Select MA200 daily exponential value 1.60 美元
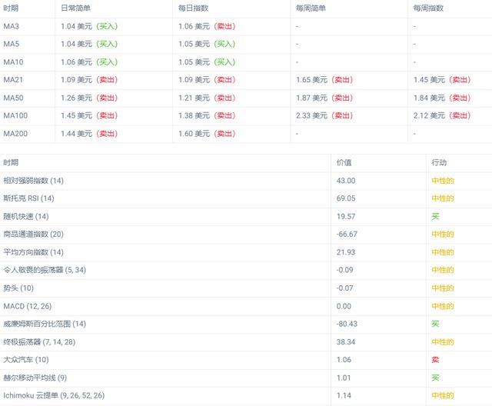 coord(194,134)
